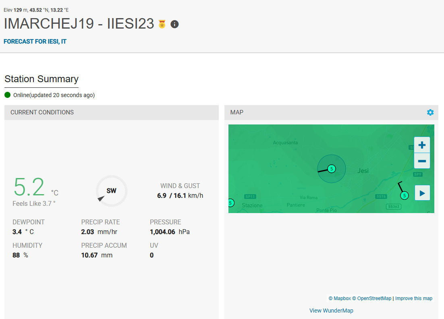
Task: Zoom in on the map
Action: tap(422, 145)
